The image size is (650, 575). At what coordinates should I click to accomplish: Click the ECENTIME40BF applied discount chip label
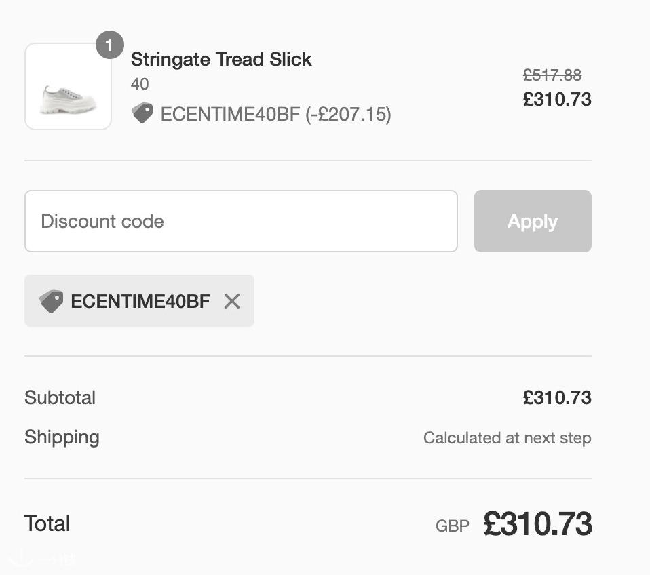[140, 301]
